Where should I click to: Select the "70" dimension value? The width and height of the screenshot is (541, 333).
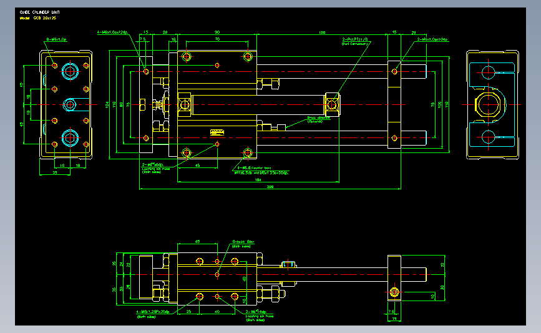click(217, 39)
